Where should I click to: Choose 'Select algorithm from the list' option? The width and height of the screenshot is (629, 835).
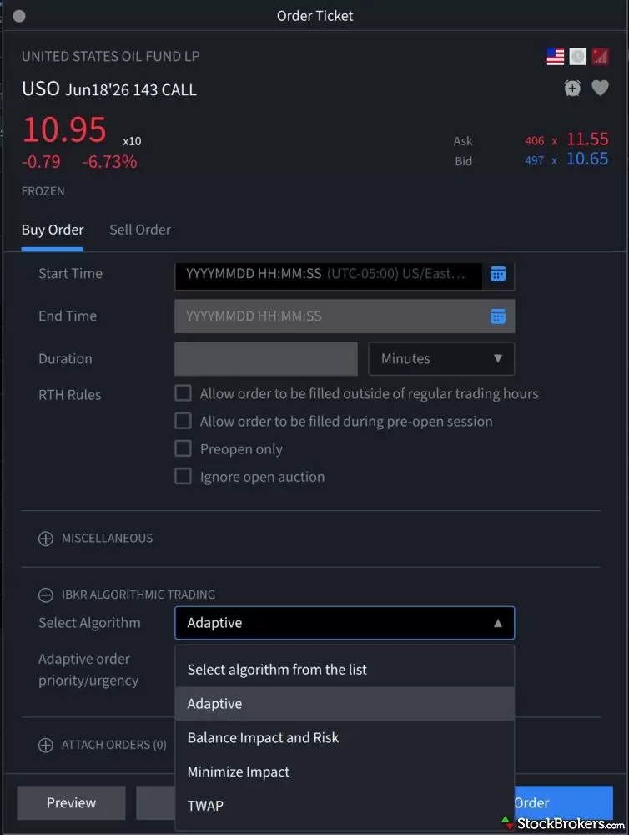pos(345,670)
